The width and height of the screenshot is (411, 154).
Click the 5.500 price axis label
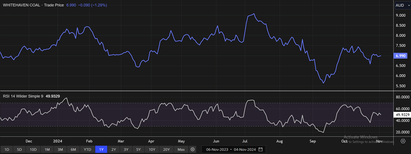401,86
